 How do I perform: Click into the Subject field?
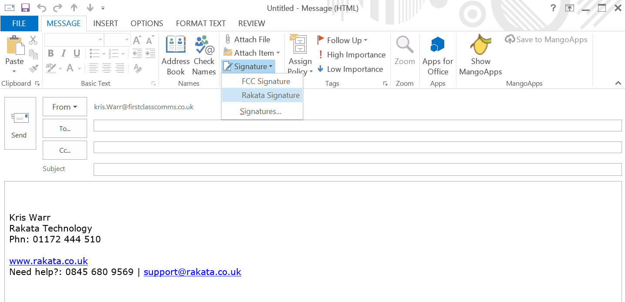[358, 169]
